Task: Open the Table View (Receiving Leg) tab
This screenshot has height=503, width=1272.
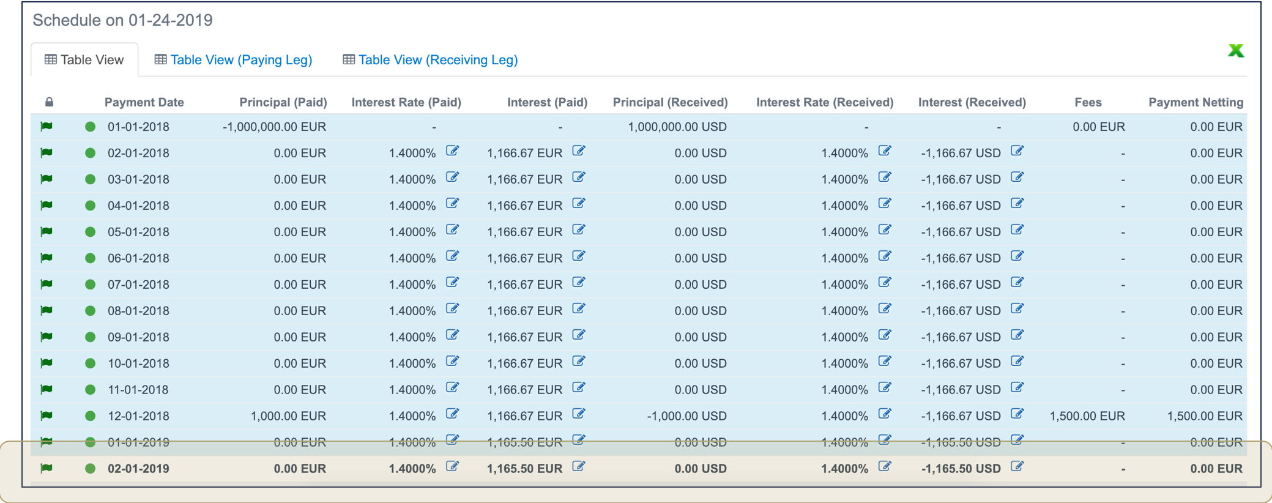Action: pos(430,60)
